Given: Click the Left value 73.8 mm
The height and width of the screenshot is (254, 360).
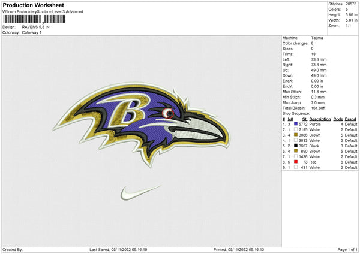Looking at the screenshot, I should pyautogui.click(x=319, y=59).
